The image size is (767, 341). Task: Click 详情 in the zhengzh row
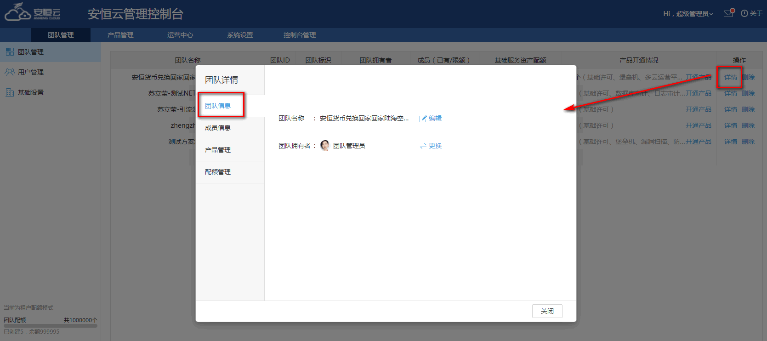click(731, 125)
